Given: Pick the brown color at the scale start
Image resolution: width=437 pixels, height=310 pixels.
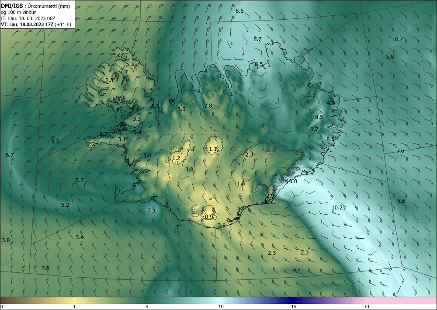Looking at the screenshot, I should [x=6, y=300].
